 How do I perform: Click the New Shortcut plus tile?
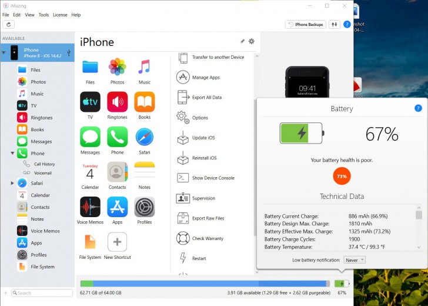(118, 242)
